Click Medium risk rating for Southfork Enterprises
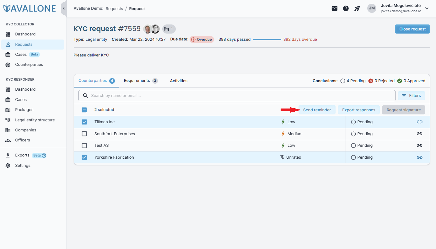This screenshot has height=249, width=436. pyautogui.click(x=292, y=134)
